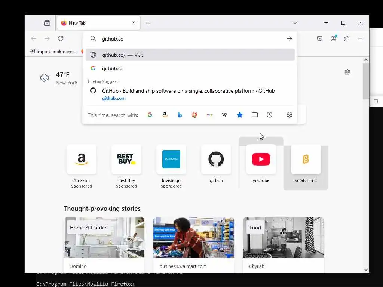The height and width of the screenshot is (287, 383).
Task: Go back with the back arrow
Action: click(x=34, y=38)
